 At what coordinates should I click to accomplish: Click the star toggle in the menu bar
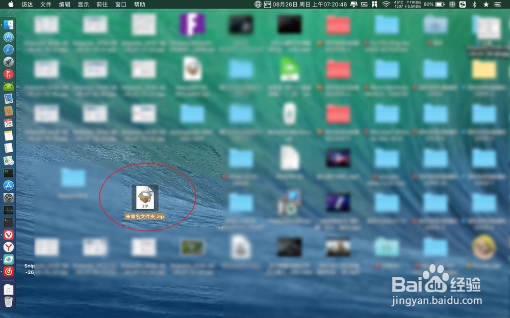pos(486,5)
